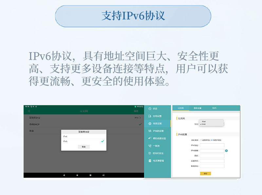
Task: Click the 备用DNS input field
Action: (x=212, y=166)
